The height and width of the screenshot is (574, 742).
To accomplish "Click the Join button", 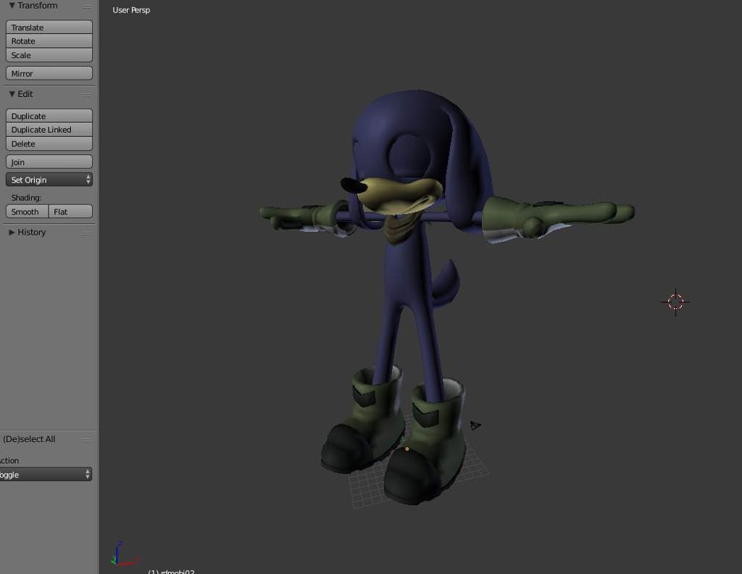I will (x=49, y=162).
